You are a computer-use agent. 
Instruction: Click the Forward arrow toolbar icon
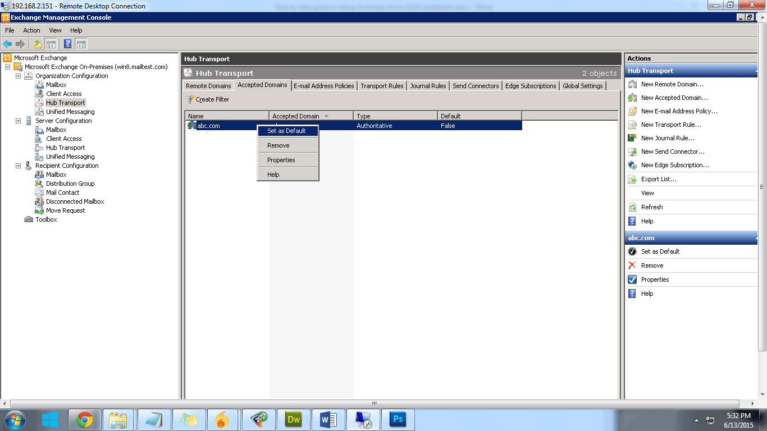[20, 44]
